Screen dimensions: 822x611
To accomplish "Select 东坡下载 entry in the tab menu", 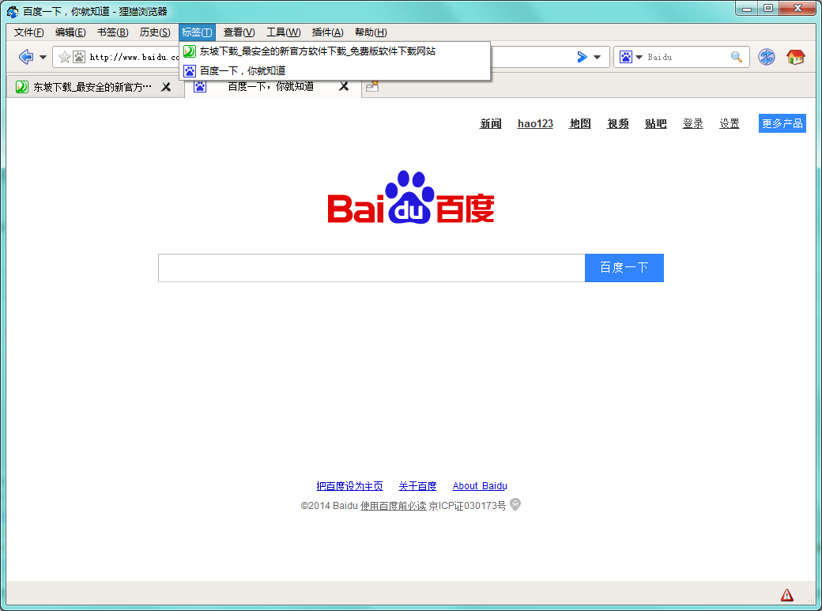I will (x=334, y=51).
